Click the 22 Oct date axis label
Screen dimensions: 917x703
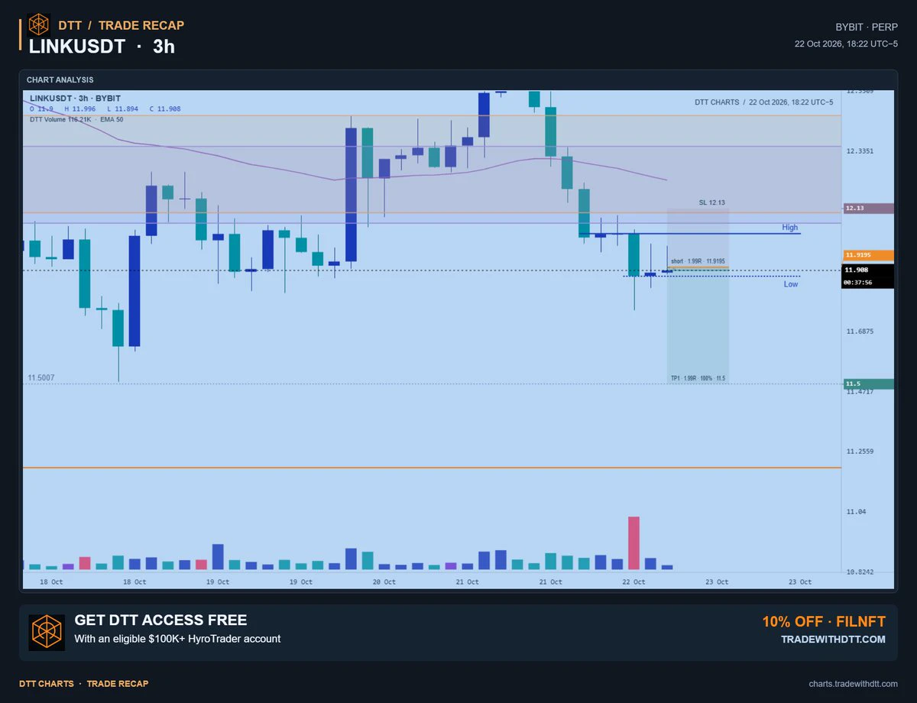(x=633, y=582)
